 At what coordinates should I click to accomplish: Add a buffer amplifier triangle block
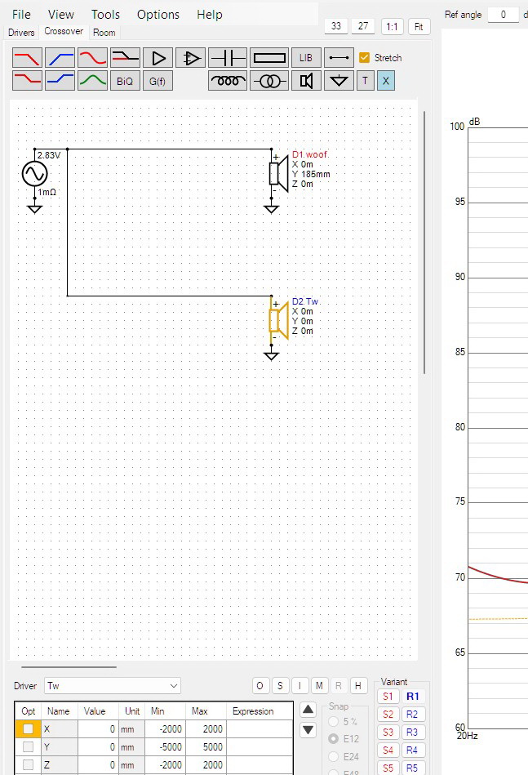[x=158, y=58]
